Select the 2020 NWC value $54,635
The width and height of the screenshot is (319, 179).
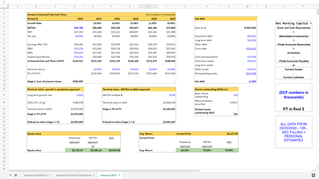coord(79,53)
